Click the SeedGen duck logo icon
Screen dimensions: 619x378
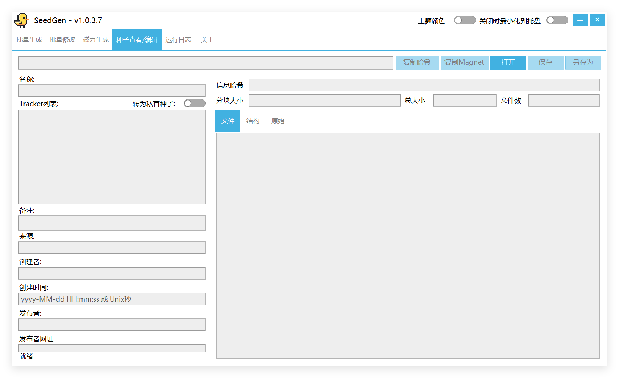(x=21, y=20)
